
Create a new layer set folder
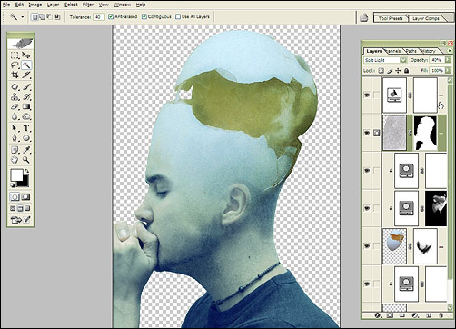[x=402, y=315]
